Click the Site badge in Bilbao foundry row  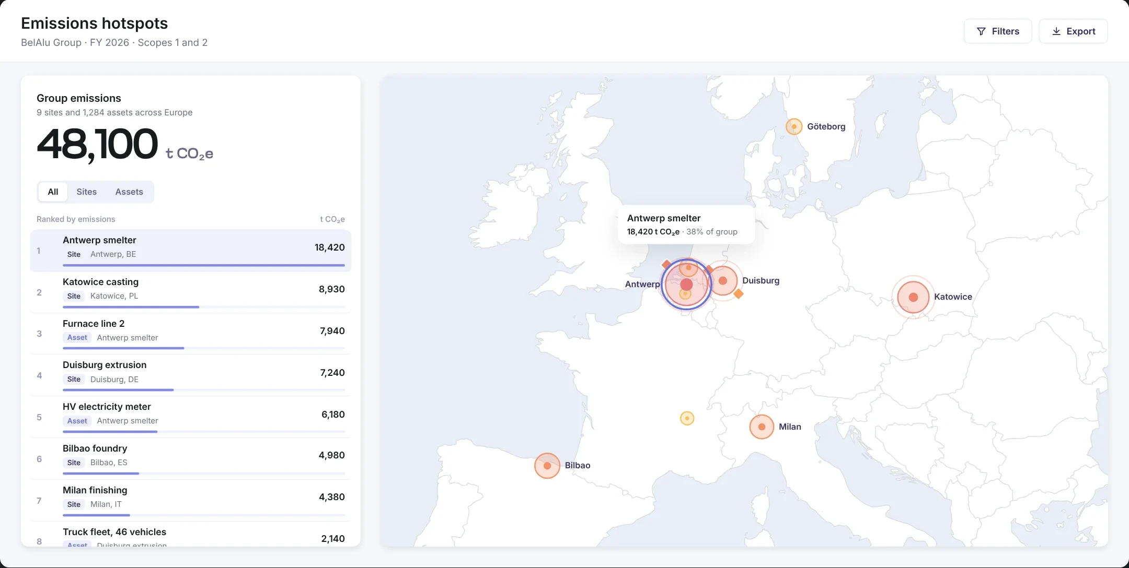coord(74,463)
